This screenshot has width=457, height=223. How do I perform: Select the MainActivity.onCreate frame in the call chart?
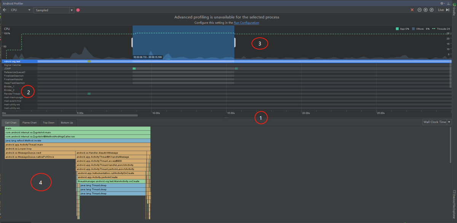pos(110,181)
